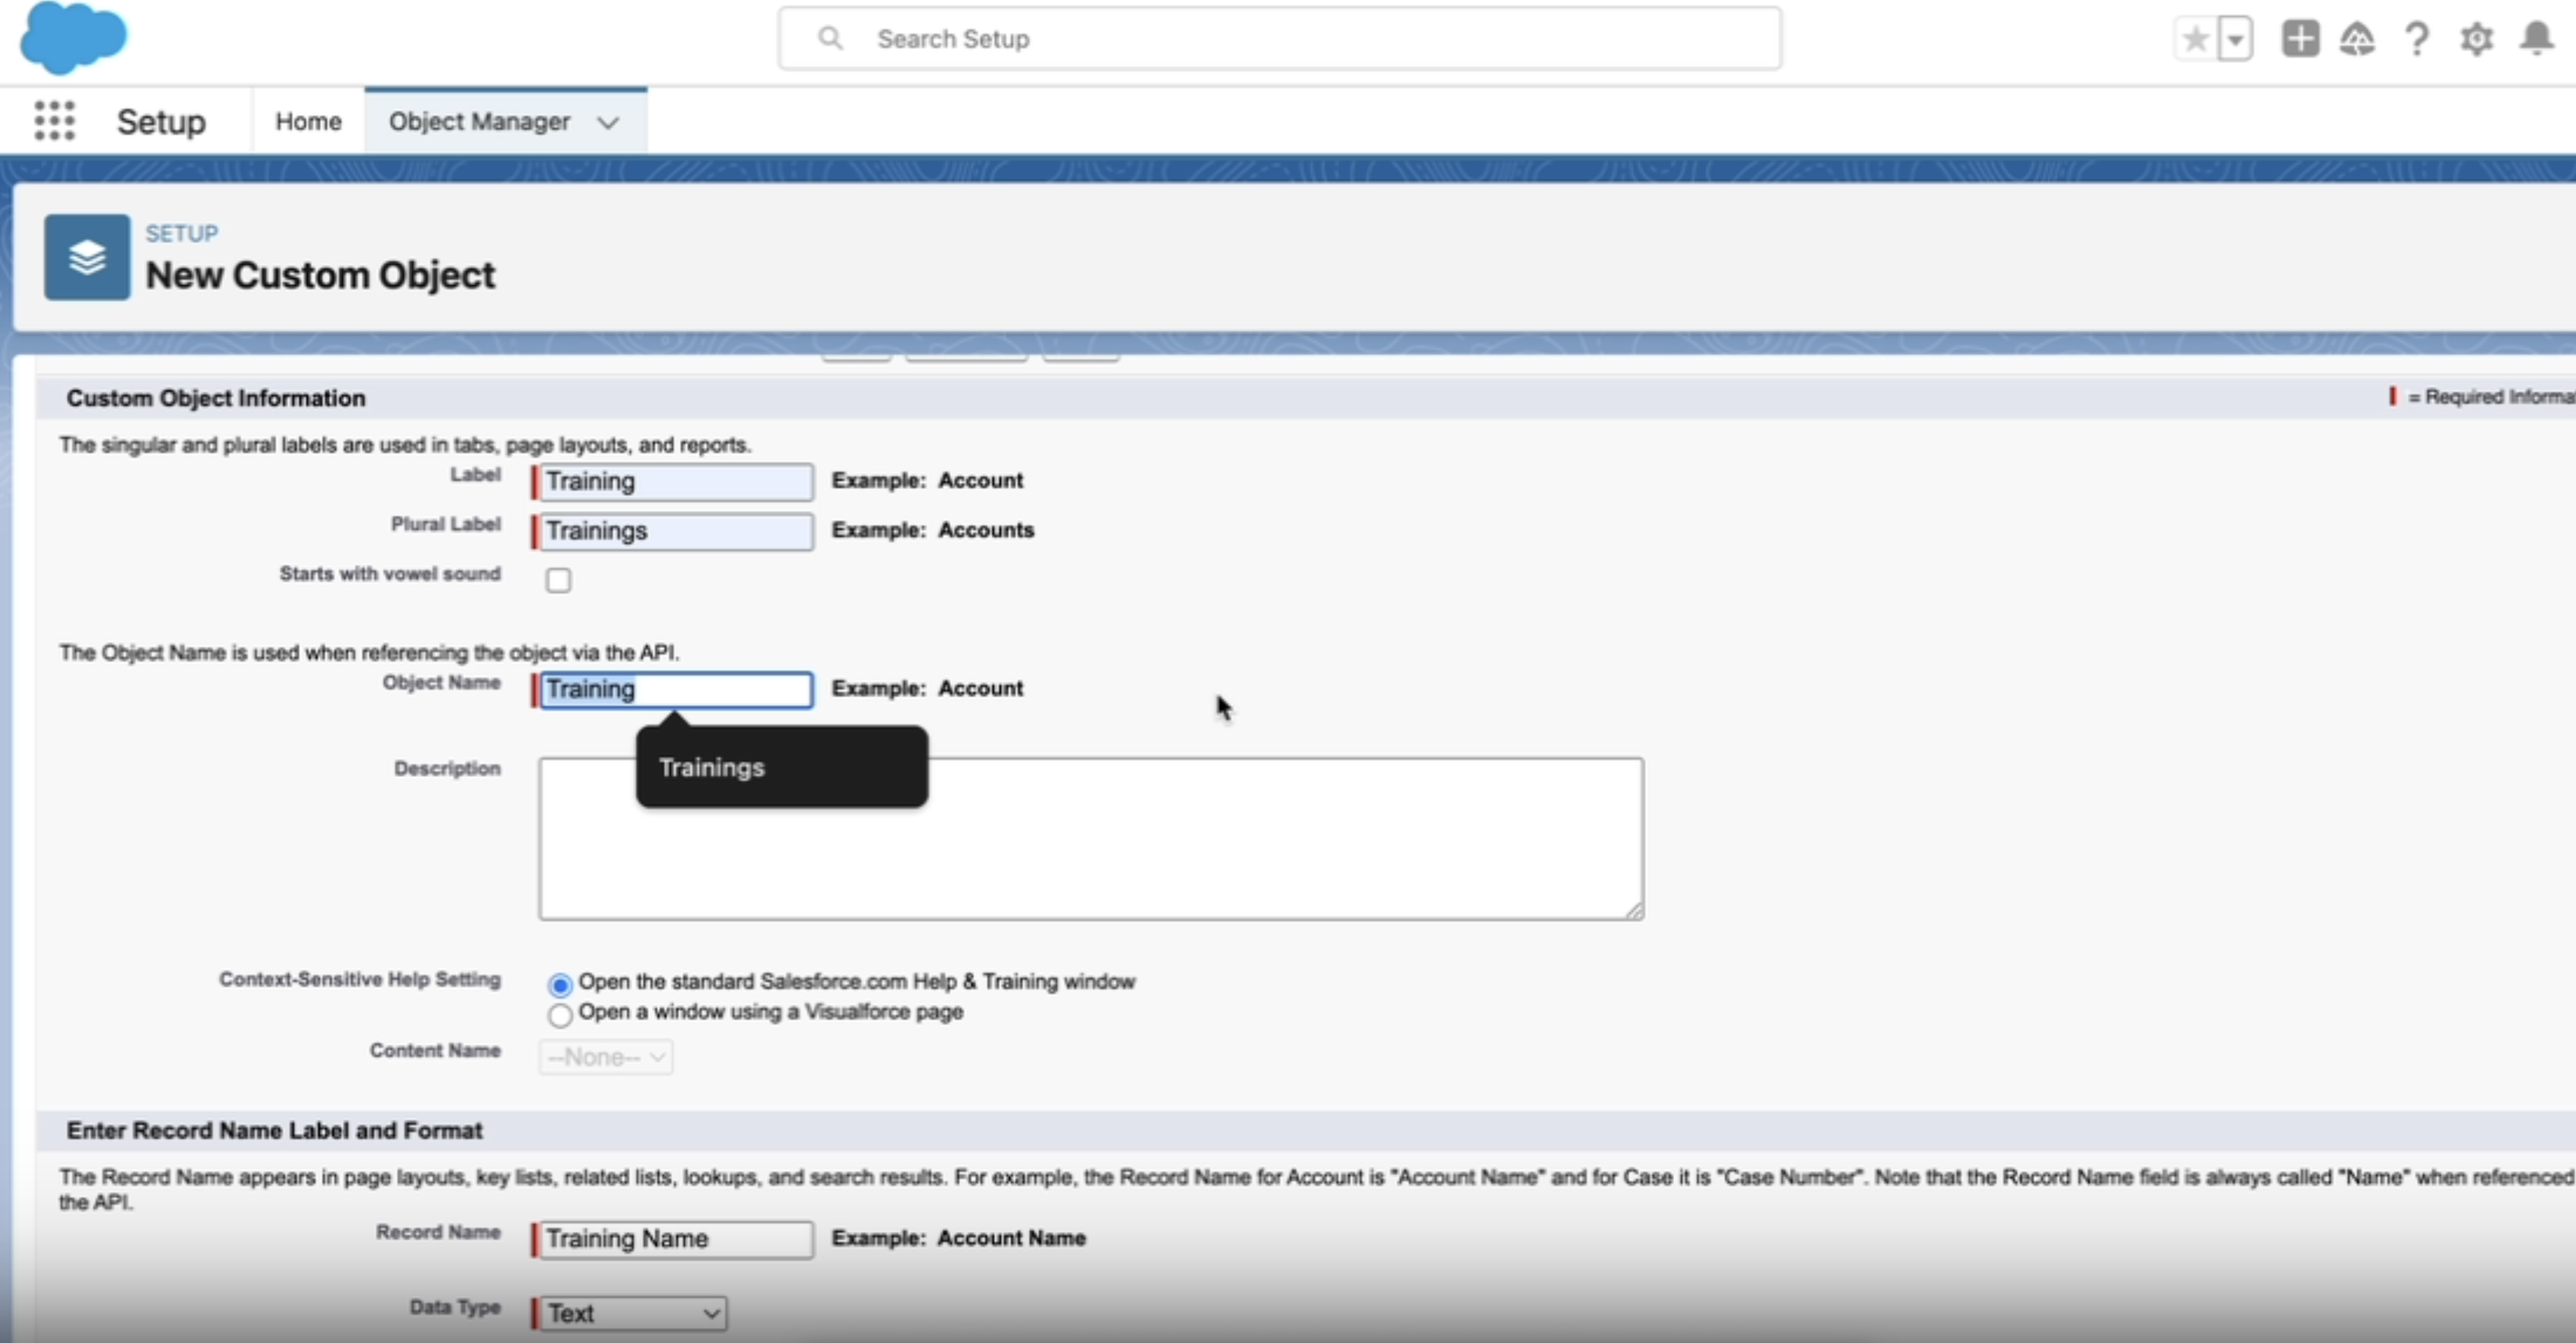Screen dimensions: 2576x1343
Task: Open the App Launcher grid icon
Action: tap(54, 121)
